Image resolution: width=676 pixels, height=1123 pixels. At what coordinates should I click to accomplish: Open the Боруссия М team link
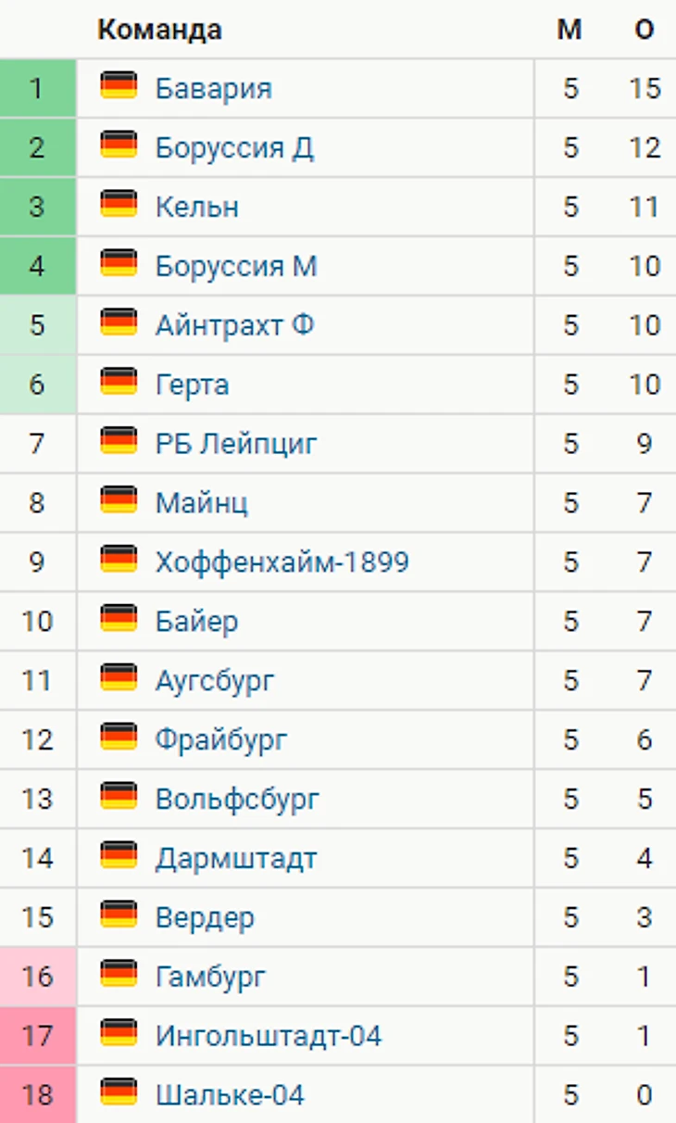click(236, 266)
